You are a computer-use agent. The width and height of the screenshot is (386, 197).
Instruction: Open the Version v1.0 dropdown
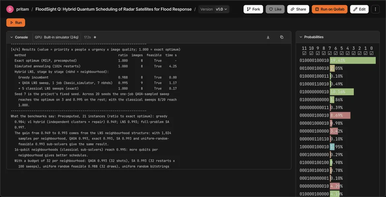point(214,9)
